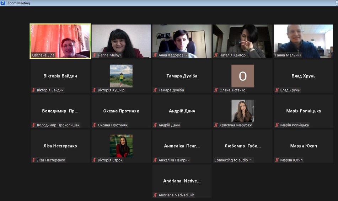This screenshot has width=338, height=201.
Task: Click muted mic icon beside Марян Юсип
Action: [277, 160]
